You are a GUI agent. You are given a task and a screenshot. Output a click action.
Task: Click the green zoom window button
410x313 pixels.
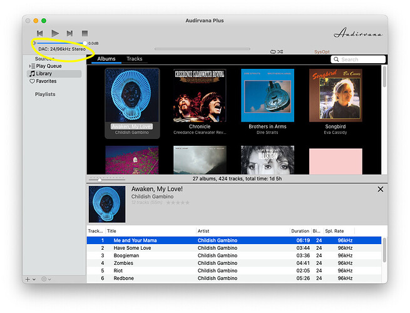tap(44, 21)
